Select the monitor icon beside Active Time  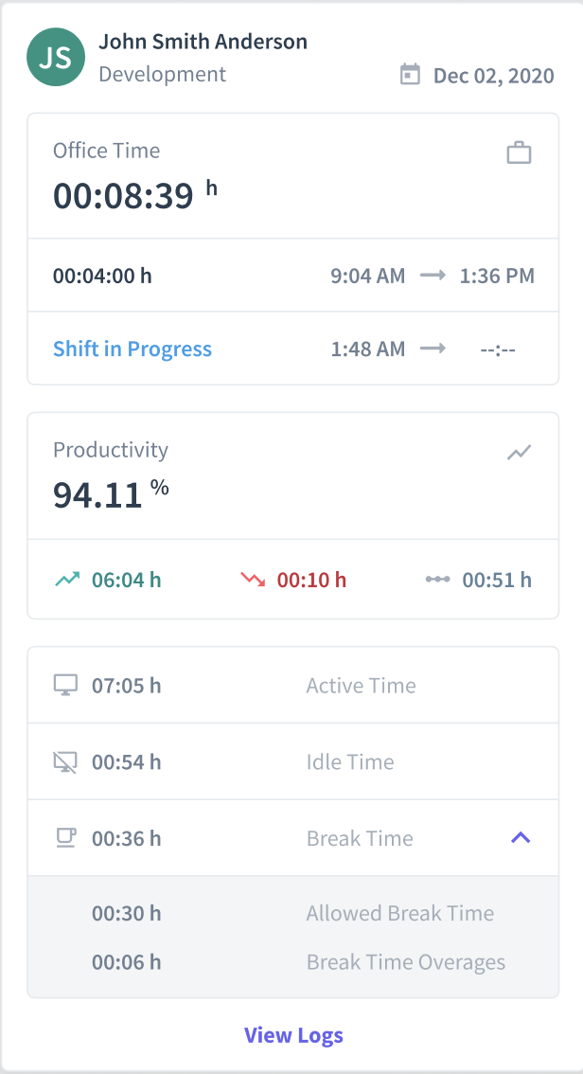tap(64, 685)
